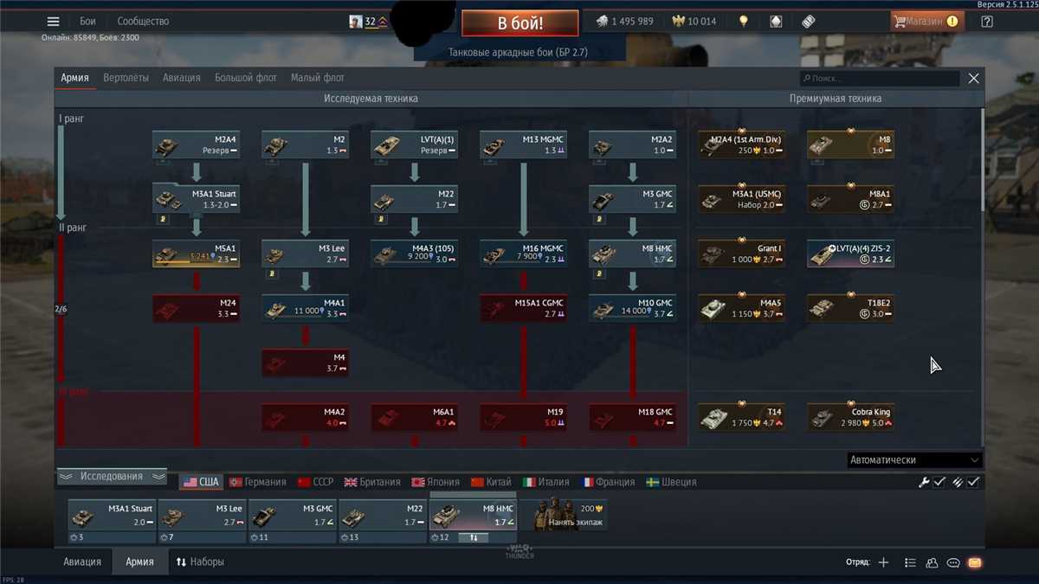
Task: Switch to the Вертолёты tab
Action: (x=126, y=78)
